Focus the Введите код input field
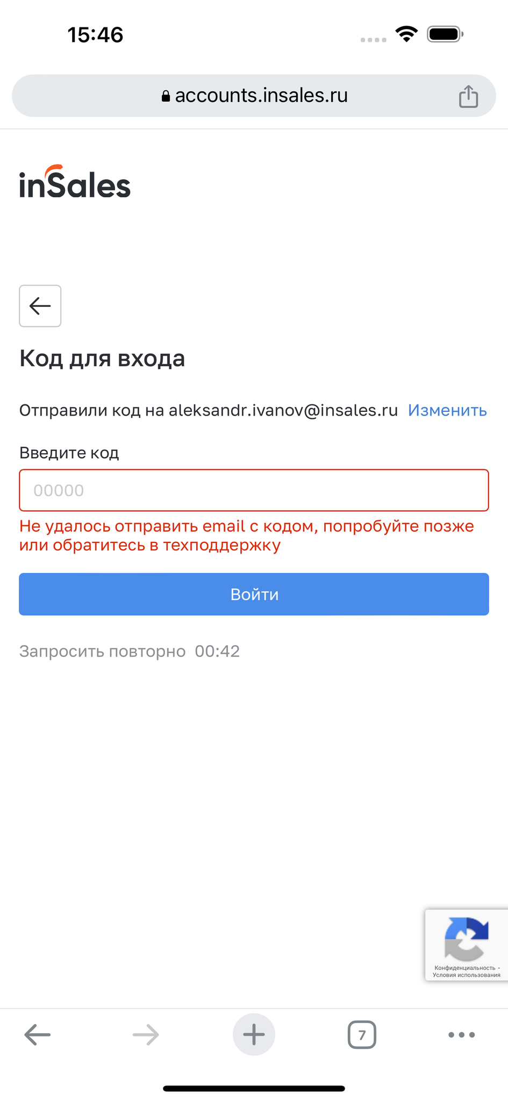The width and height of the screenshot is (508, 1101). tap(254, 490)
